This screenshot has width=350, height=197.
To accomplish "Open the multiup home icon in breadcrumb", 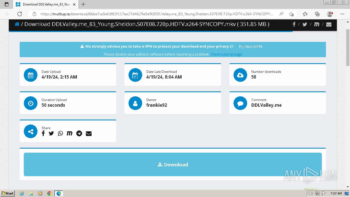I will click(17, 24).
